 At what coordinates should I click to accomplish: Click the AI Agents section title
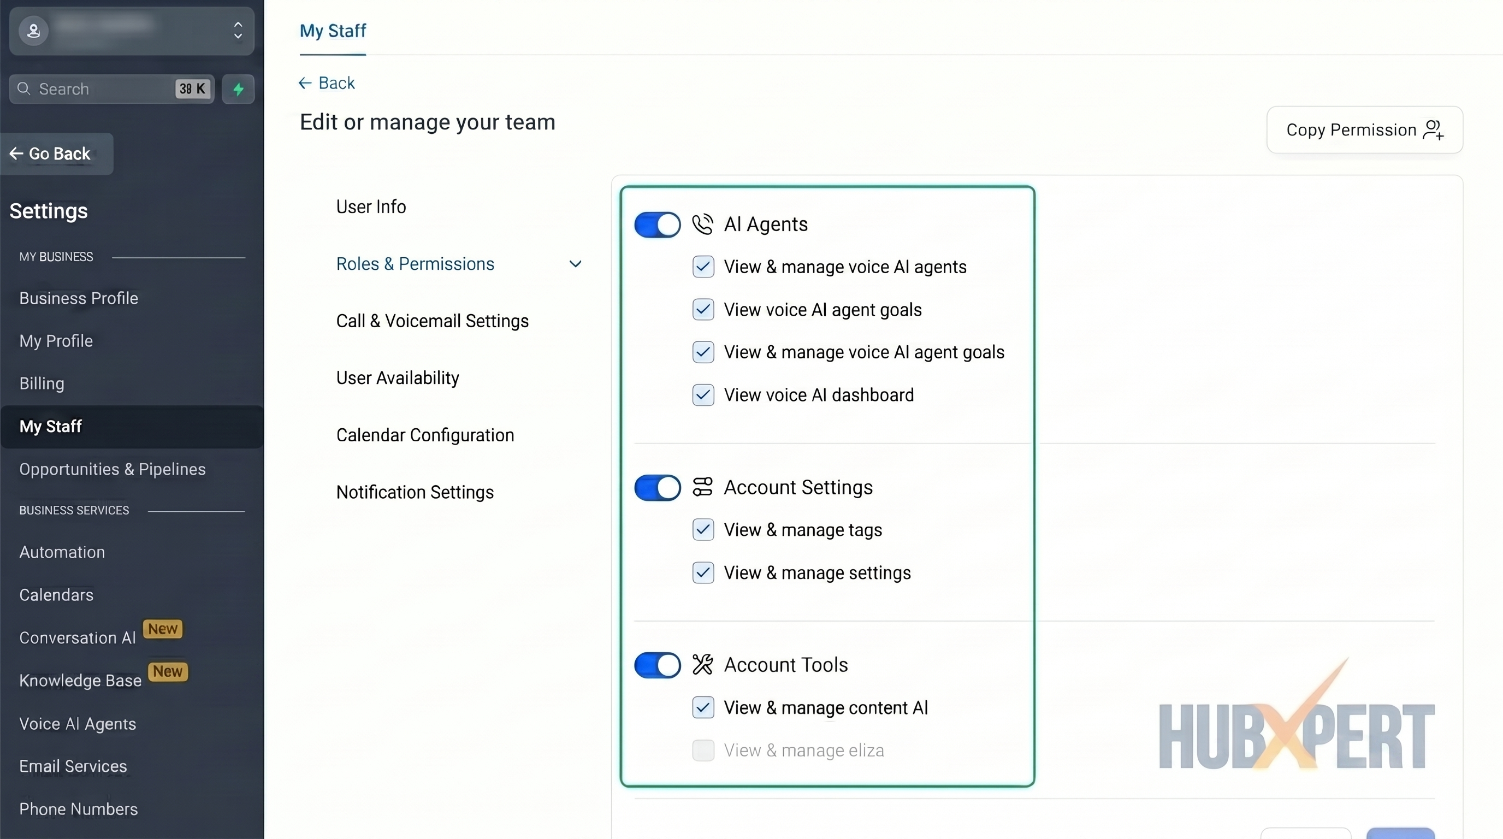tap(766, 224)
